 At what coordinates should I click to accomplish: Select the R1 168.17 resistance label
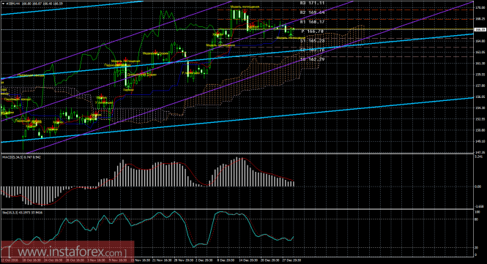pyautogui.click(x=312, y=22)
